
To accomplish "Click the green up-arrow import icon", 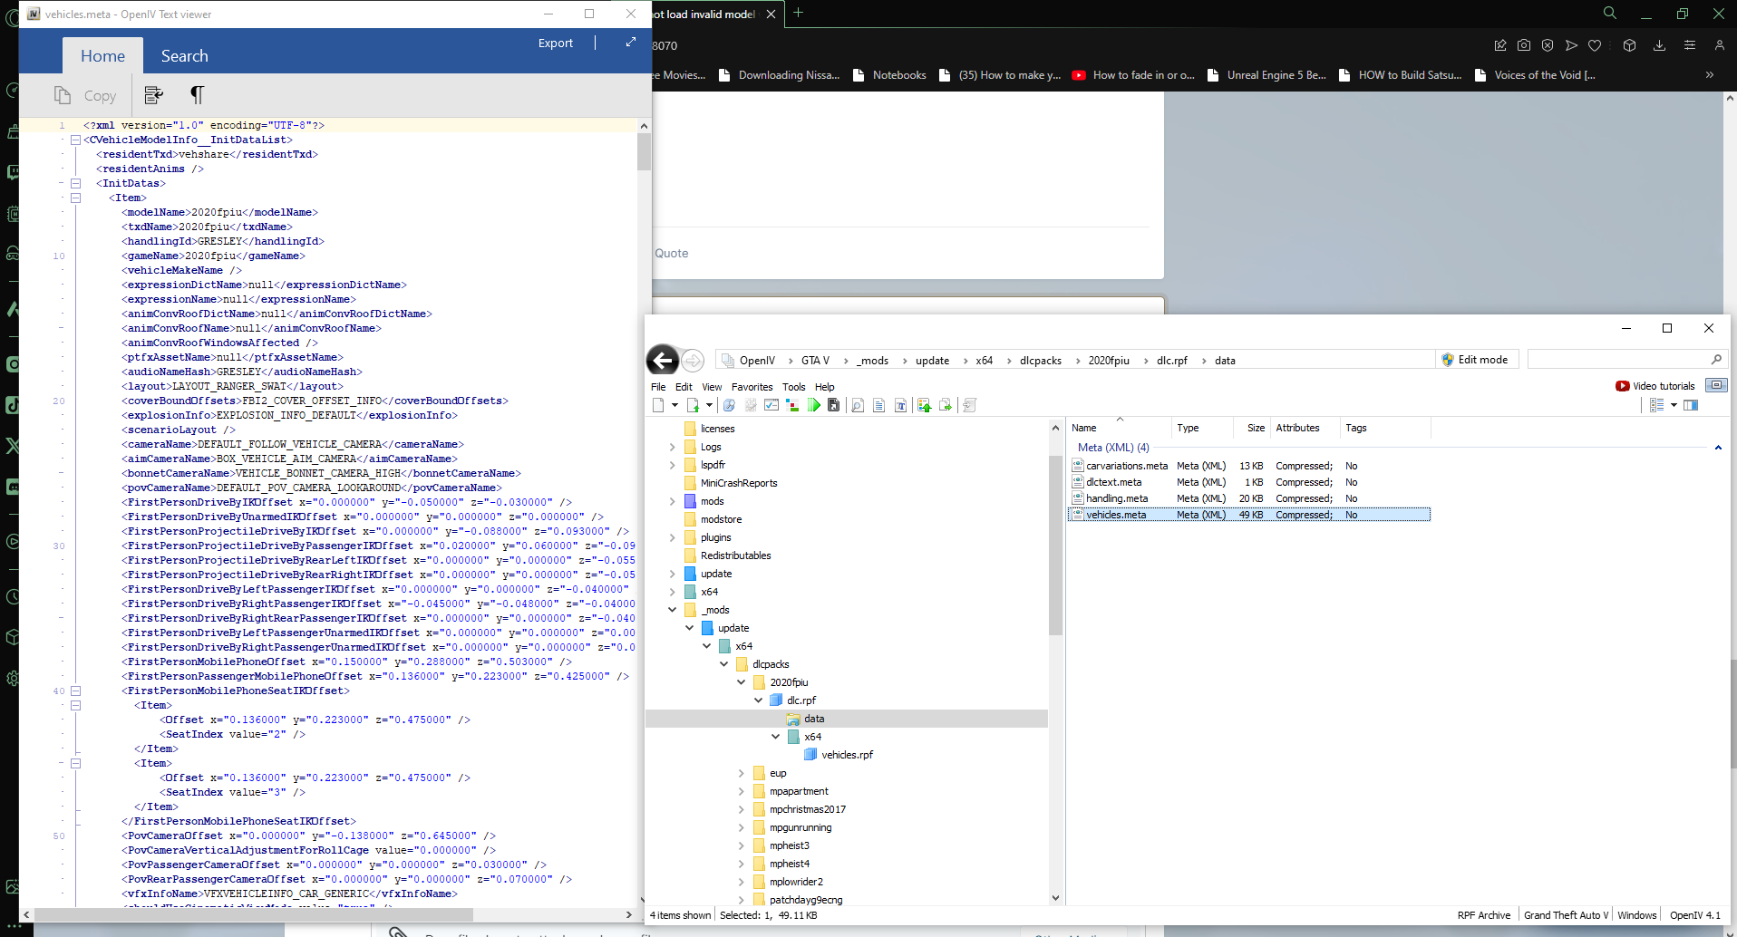I will pos(924,405).
